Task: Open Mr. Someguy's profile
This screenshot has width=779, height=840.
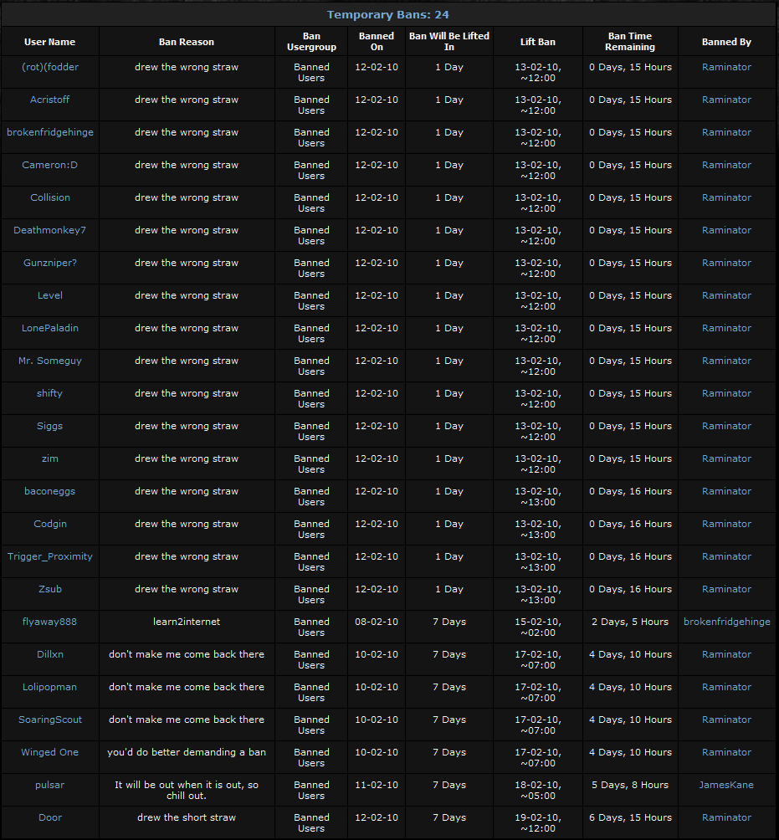Action: pos(50,361)
